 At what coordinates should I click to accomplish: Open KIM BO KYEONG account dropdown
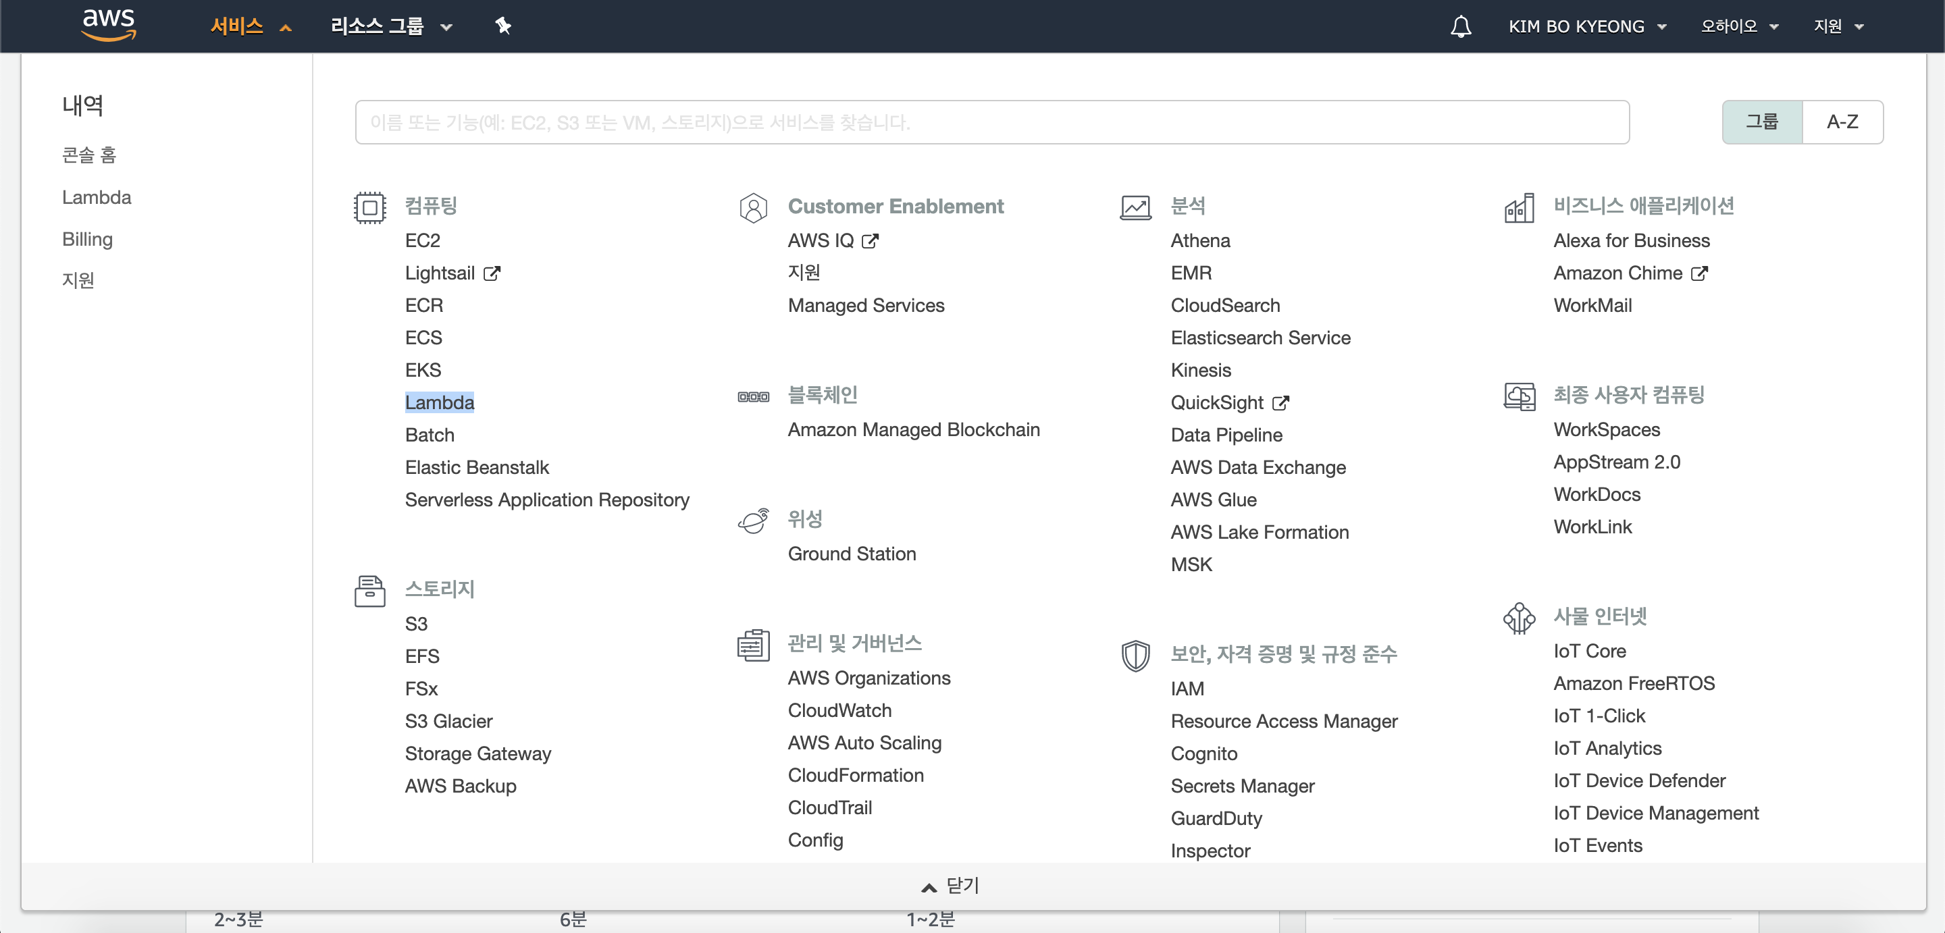[1587, 26]
